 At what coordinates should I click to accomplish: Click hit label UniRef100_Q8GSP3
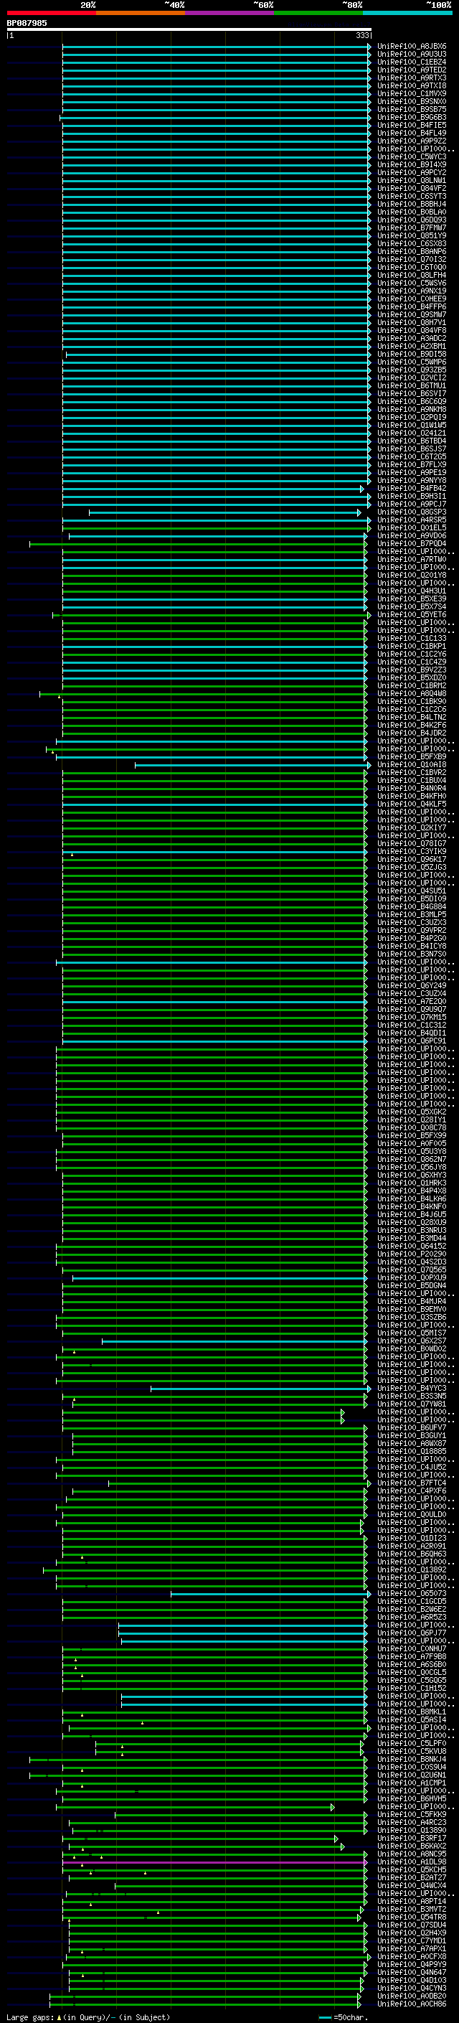(x=412, y=512)
